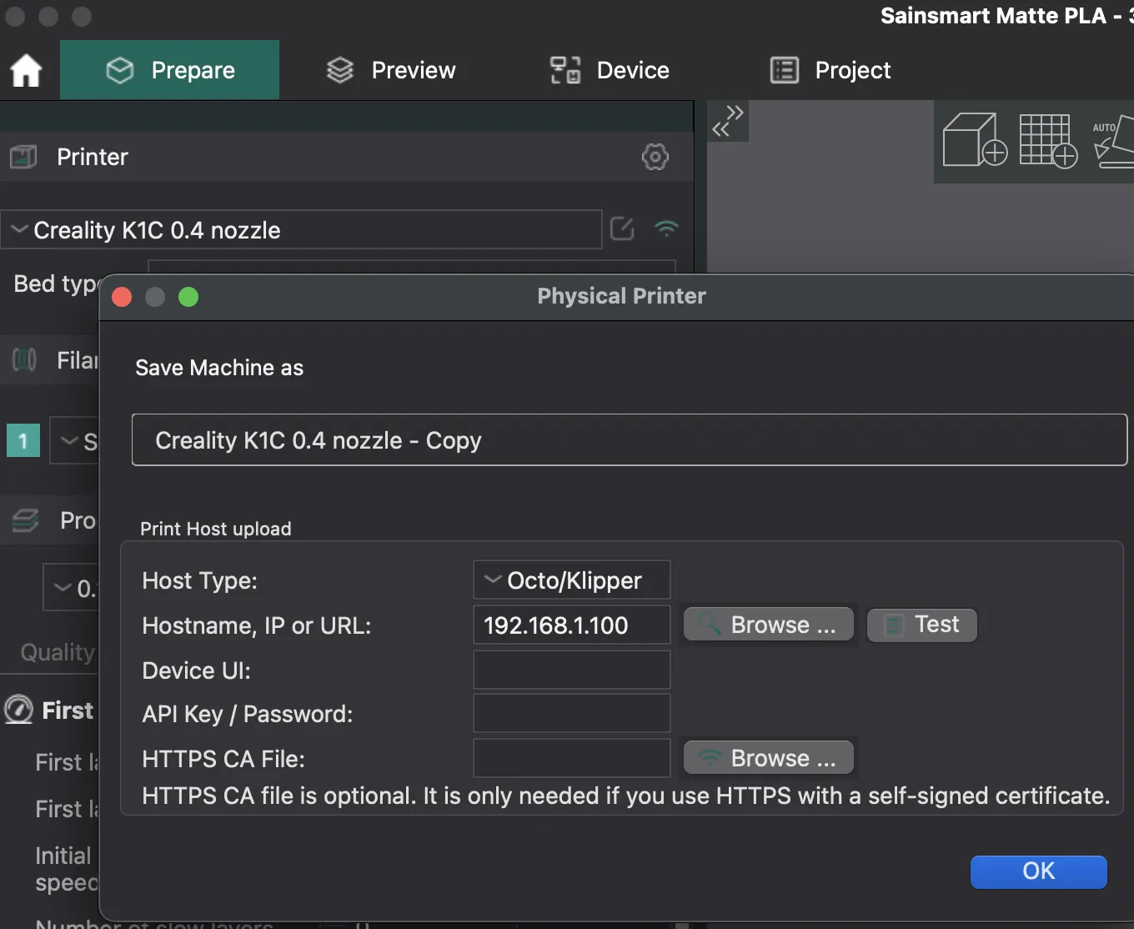Click OK to save physical printer
The height and width of the screenshot is (929, 1134).
click(x=1038, y=871)
